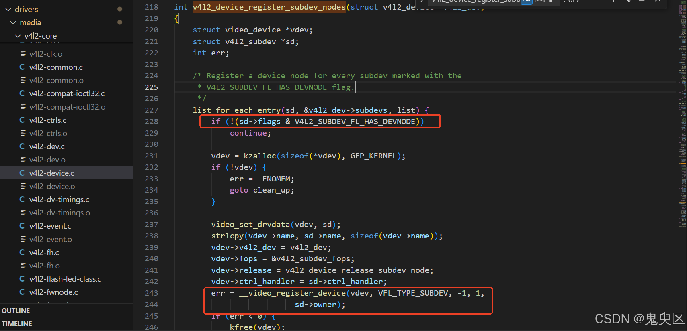This screenshot has height=331, width=687.
Task: Select the media folder label
Action: click(x=31, y=22)
